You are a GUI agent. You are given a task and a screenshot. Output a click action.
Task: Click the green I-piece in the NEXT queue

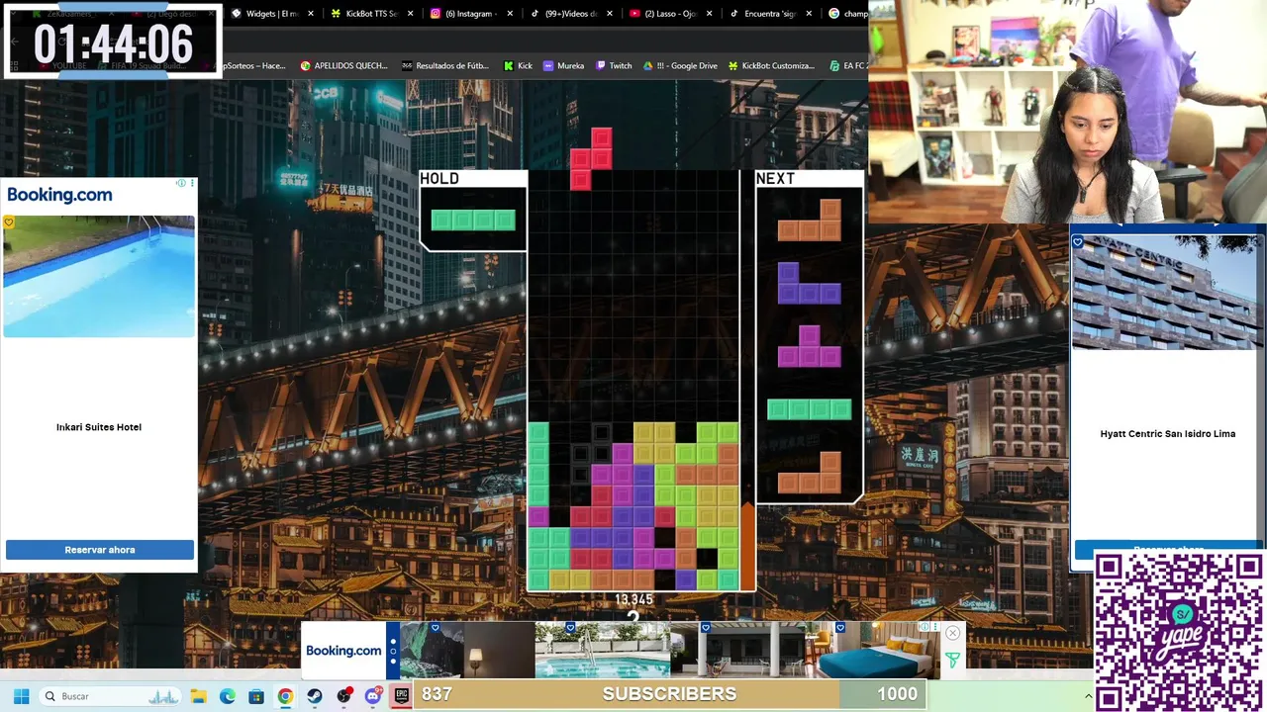point(809,409)
